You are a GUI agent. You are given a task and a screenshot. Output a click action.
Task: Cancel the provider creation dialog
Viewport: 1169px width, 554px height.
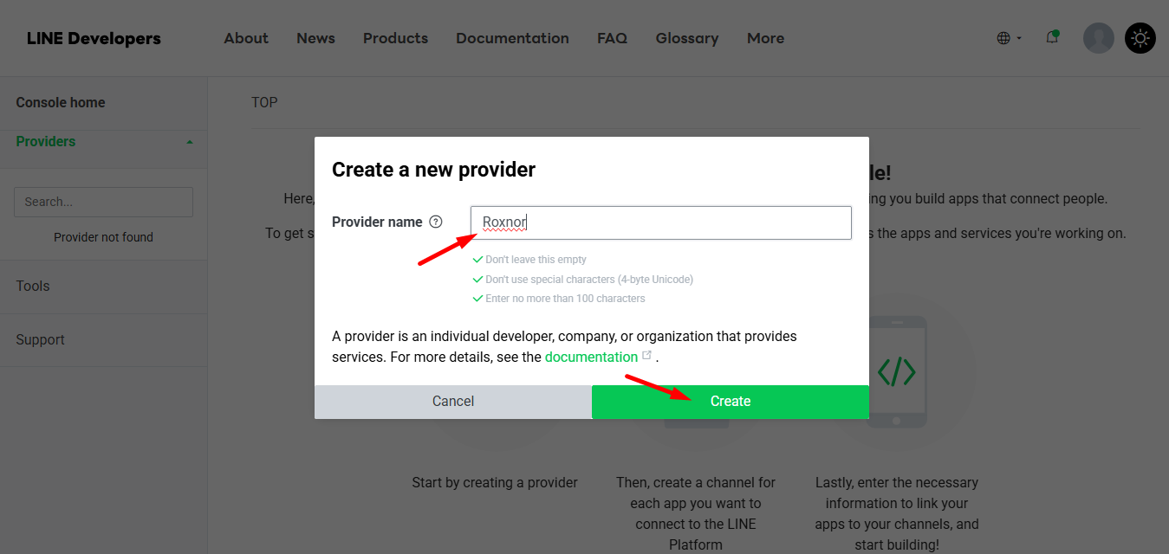(x=452, y=401)
